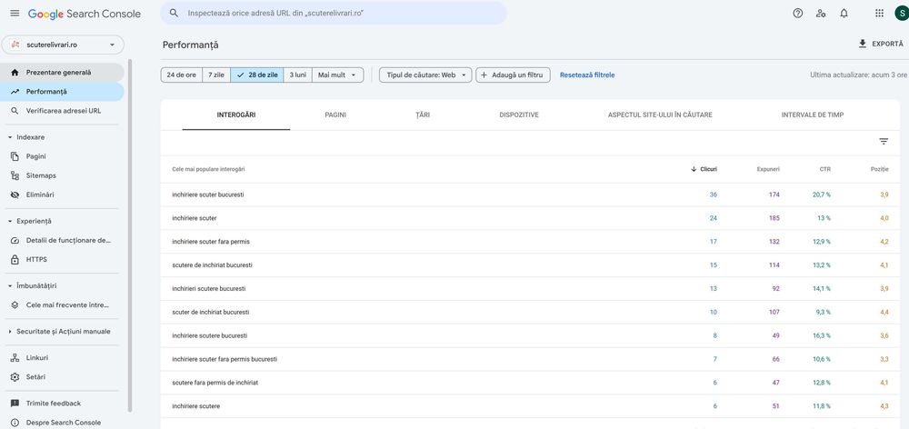This screenshot has width=909, height=429.
Task: Click the Export download icon
Action: point(863,44)
